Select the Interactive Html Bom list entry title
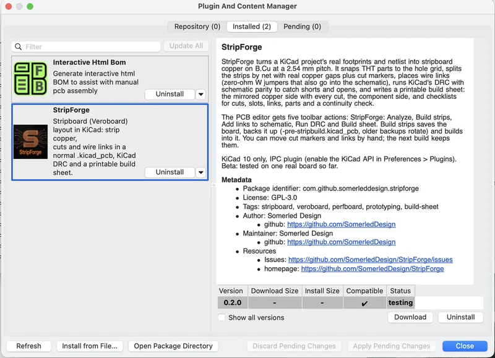495x358 pixels. [x=89, y=62]
